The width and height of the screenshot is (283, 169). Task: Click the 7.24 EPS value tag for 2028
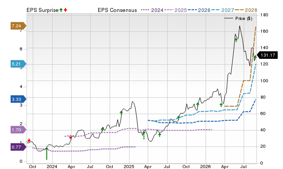(18, 26)
